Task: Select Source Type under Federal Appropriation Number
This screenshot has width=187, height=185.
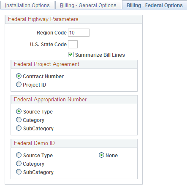Action: click(x=19, y=111)
